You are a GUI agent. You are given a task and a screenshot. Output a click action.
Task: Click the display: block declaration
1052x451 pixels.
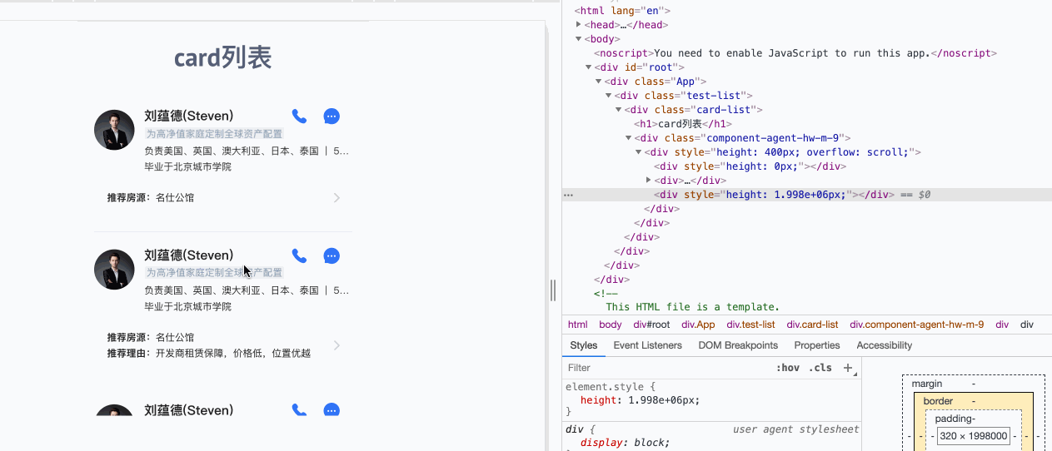coord(625,443)
